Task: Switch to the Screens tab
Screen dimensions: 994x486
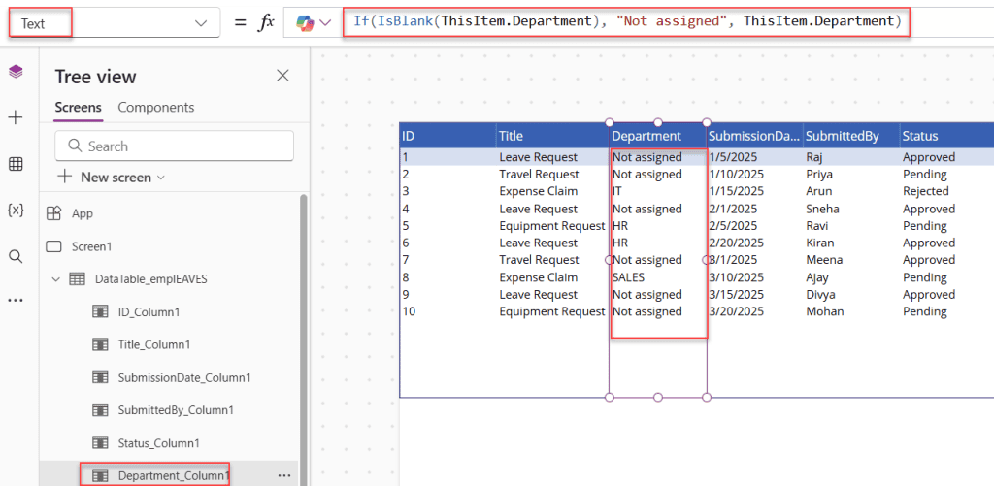Action: pos(78,107)
